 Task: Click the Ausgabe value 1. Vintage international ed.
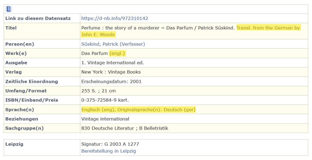[x=113, y=63]
